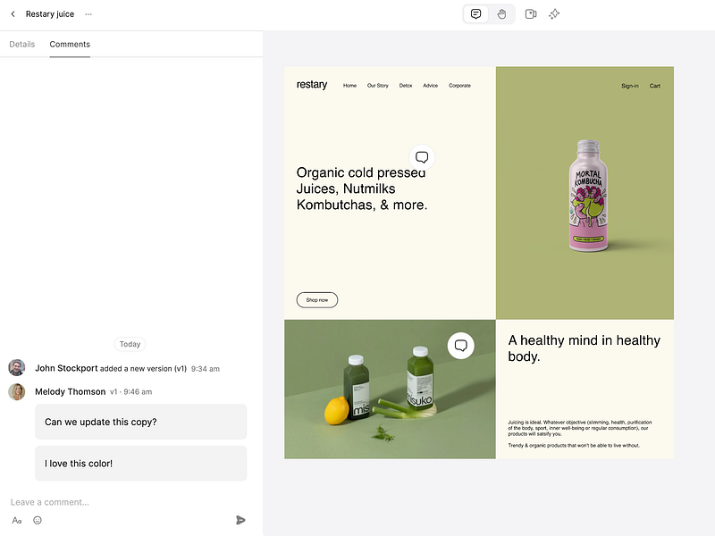715x536 pixels.
Task: Click the "Juicing is ideal" paragraph text
Action: [x=579, y=428]
